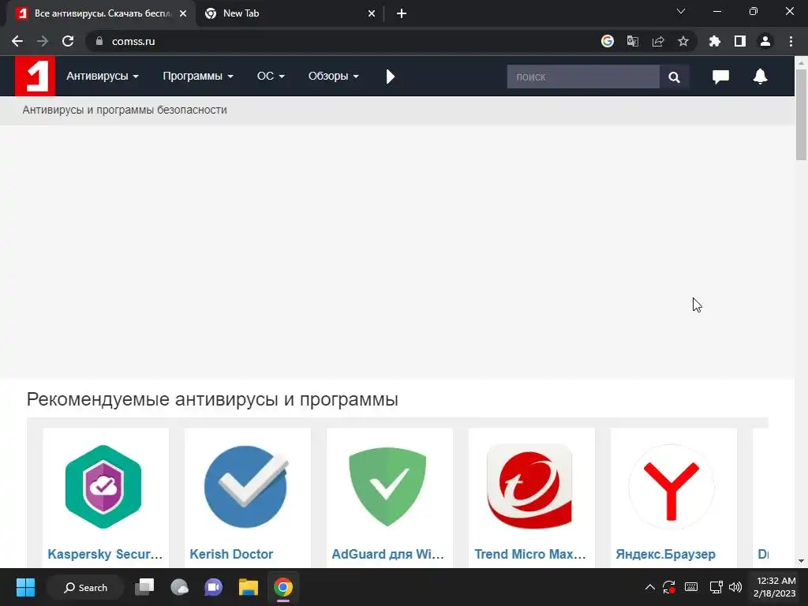View site information via lock icon
The width and height of the screenshot is (808, 606).
[99, 41]
